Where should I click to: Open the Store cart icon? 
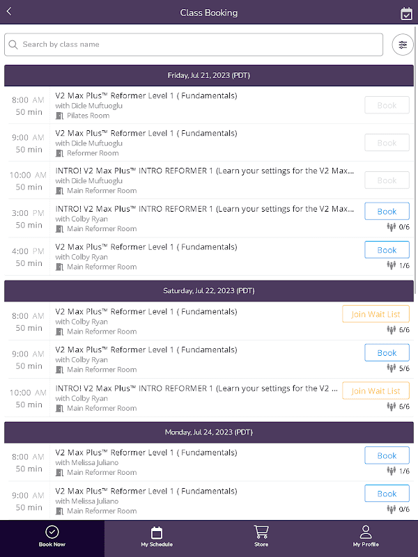click(261, 532)
